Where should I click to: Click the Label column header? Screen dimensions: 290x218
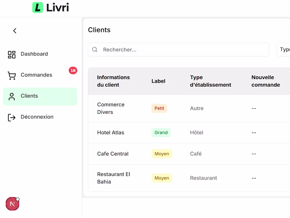click(x=158, y=81)
